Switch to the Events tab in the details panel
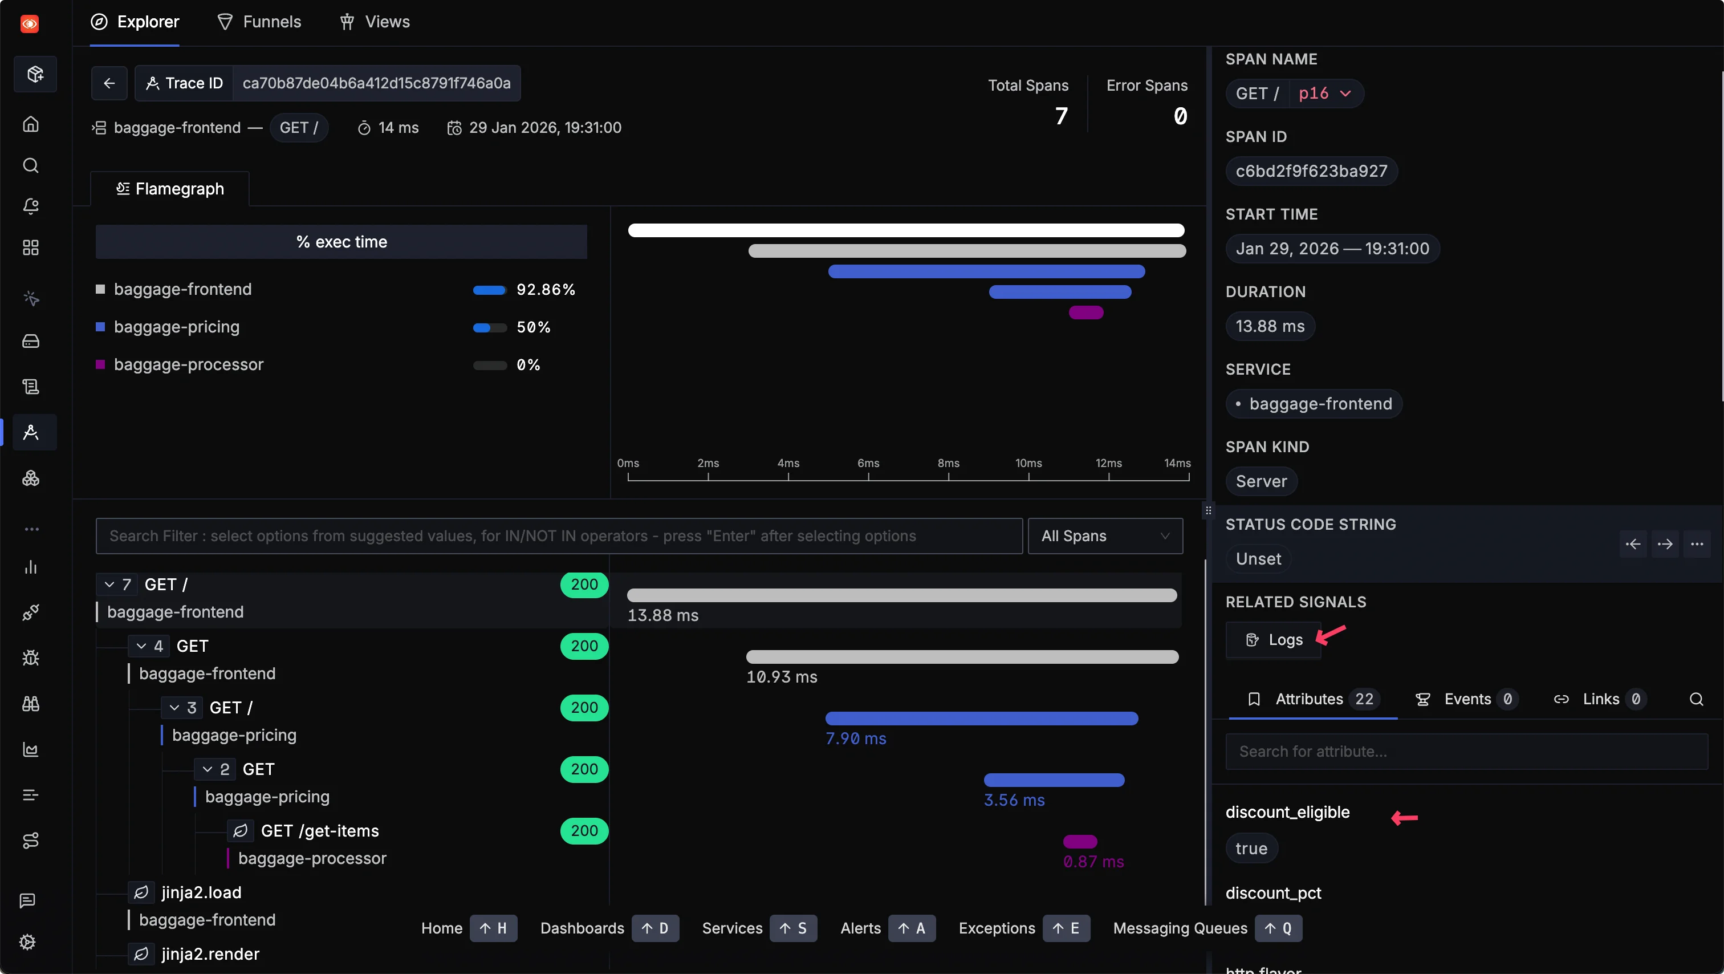 point(1466,698)
